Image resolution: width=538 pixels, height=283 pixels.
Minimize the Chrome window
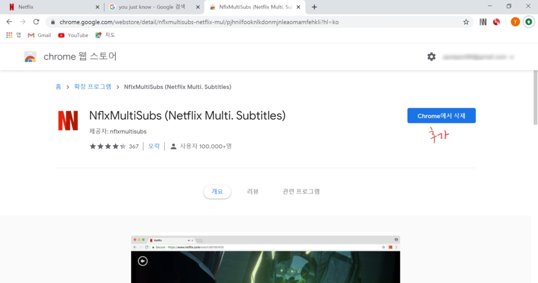(490, 6)
